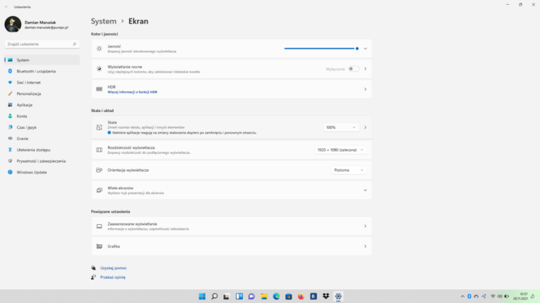
Task: Open Prywatność i zabezpieczenia settings
Action: (42, 161)
